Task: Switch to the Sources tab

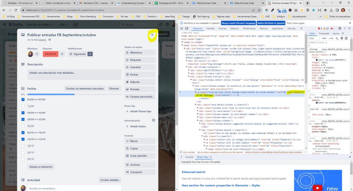Action: [x=222, y=29]
